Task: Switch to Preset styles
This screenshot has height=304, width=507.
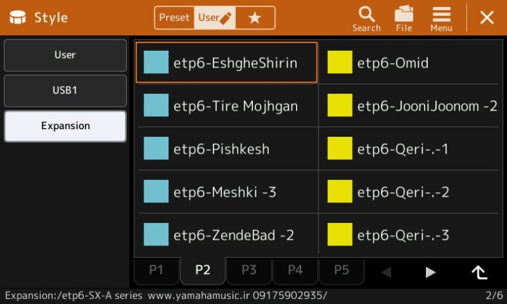Action: click(x=174, y=18)
